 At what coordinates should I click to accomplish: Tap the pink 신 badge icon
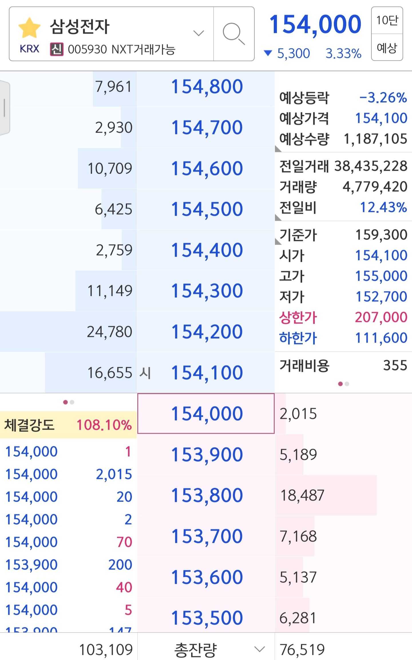click(x=57, y=49)
